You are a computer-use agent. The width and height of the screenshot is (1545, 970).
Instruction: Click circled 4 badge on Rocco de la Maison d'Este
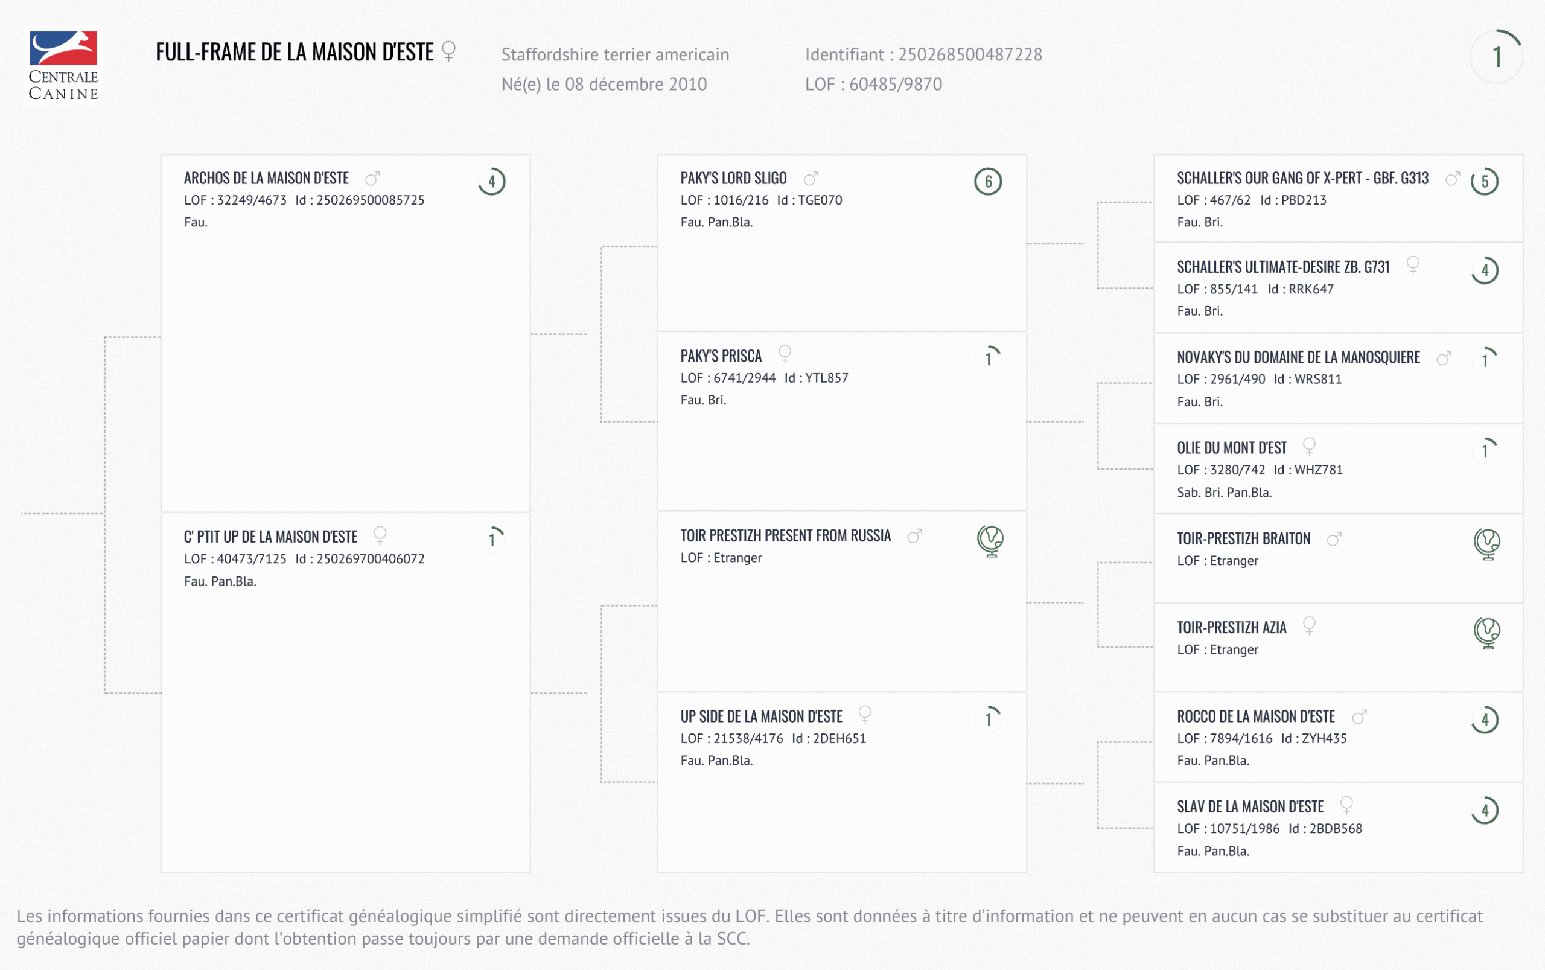(x=1484, y=720)
